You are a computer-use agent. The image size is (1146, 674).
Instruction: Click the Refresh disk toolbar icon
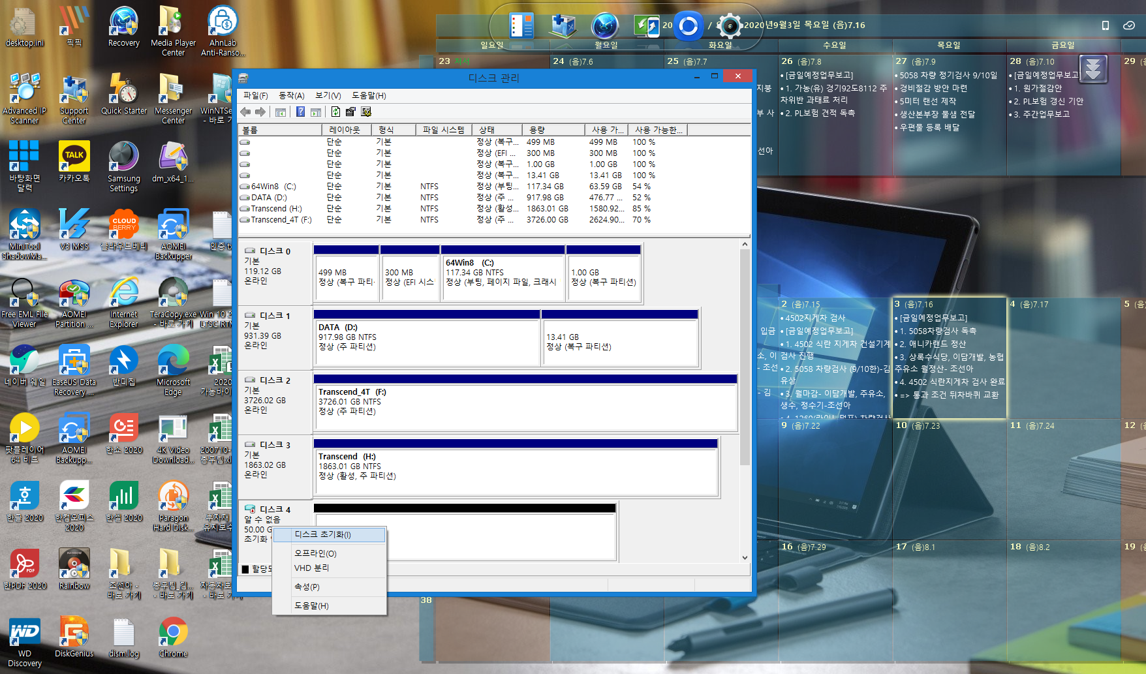coord(335,112)
